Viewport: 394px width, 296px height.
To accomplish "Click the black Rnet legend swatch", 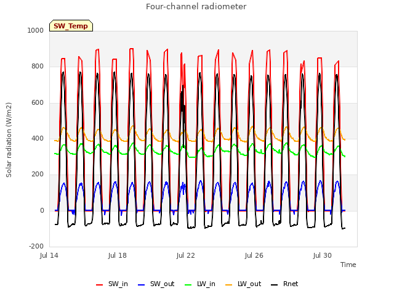I will [275, 285].
